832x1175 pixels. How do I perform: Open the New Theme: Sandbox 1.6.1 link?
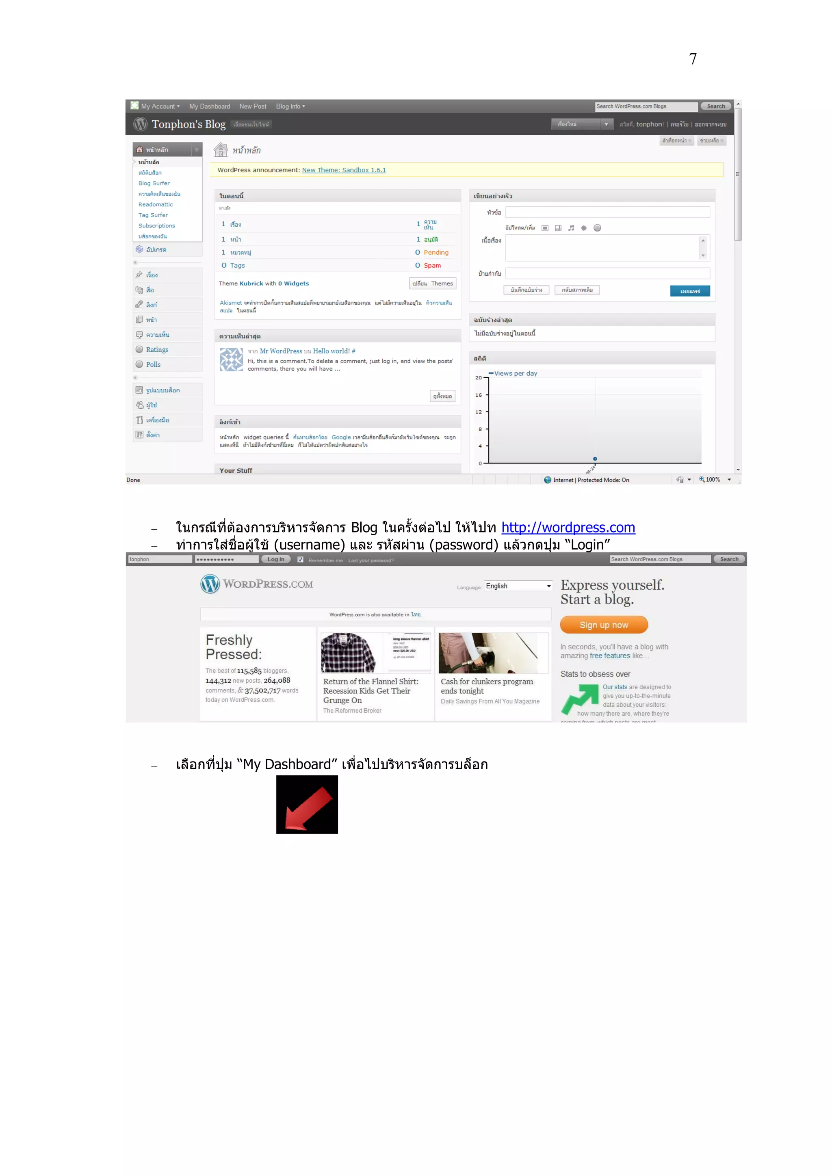click(344, 170)
